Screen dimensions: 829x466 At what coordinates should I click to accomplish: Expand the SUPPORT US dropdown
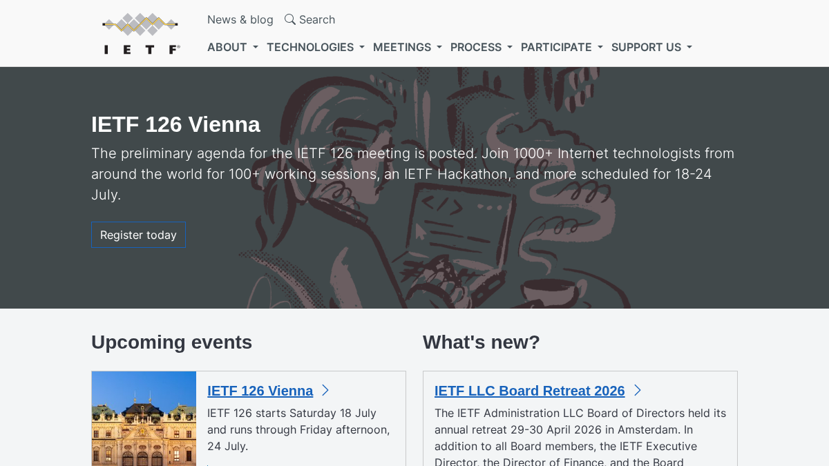651,47
